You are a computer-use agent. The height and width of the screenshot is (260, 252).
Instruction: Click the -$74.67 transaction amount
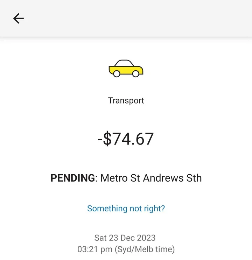(126, 139)
